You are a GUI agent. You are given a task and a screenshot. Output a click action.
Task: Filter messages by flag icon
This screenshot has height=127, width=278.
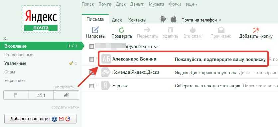[16, 95]
